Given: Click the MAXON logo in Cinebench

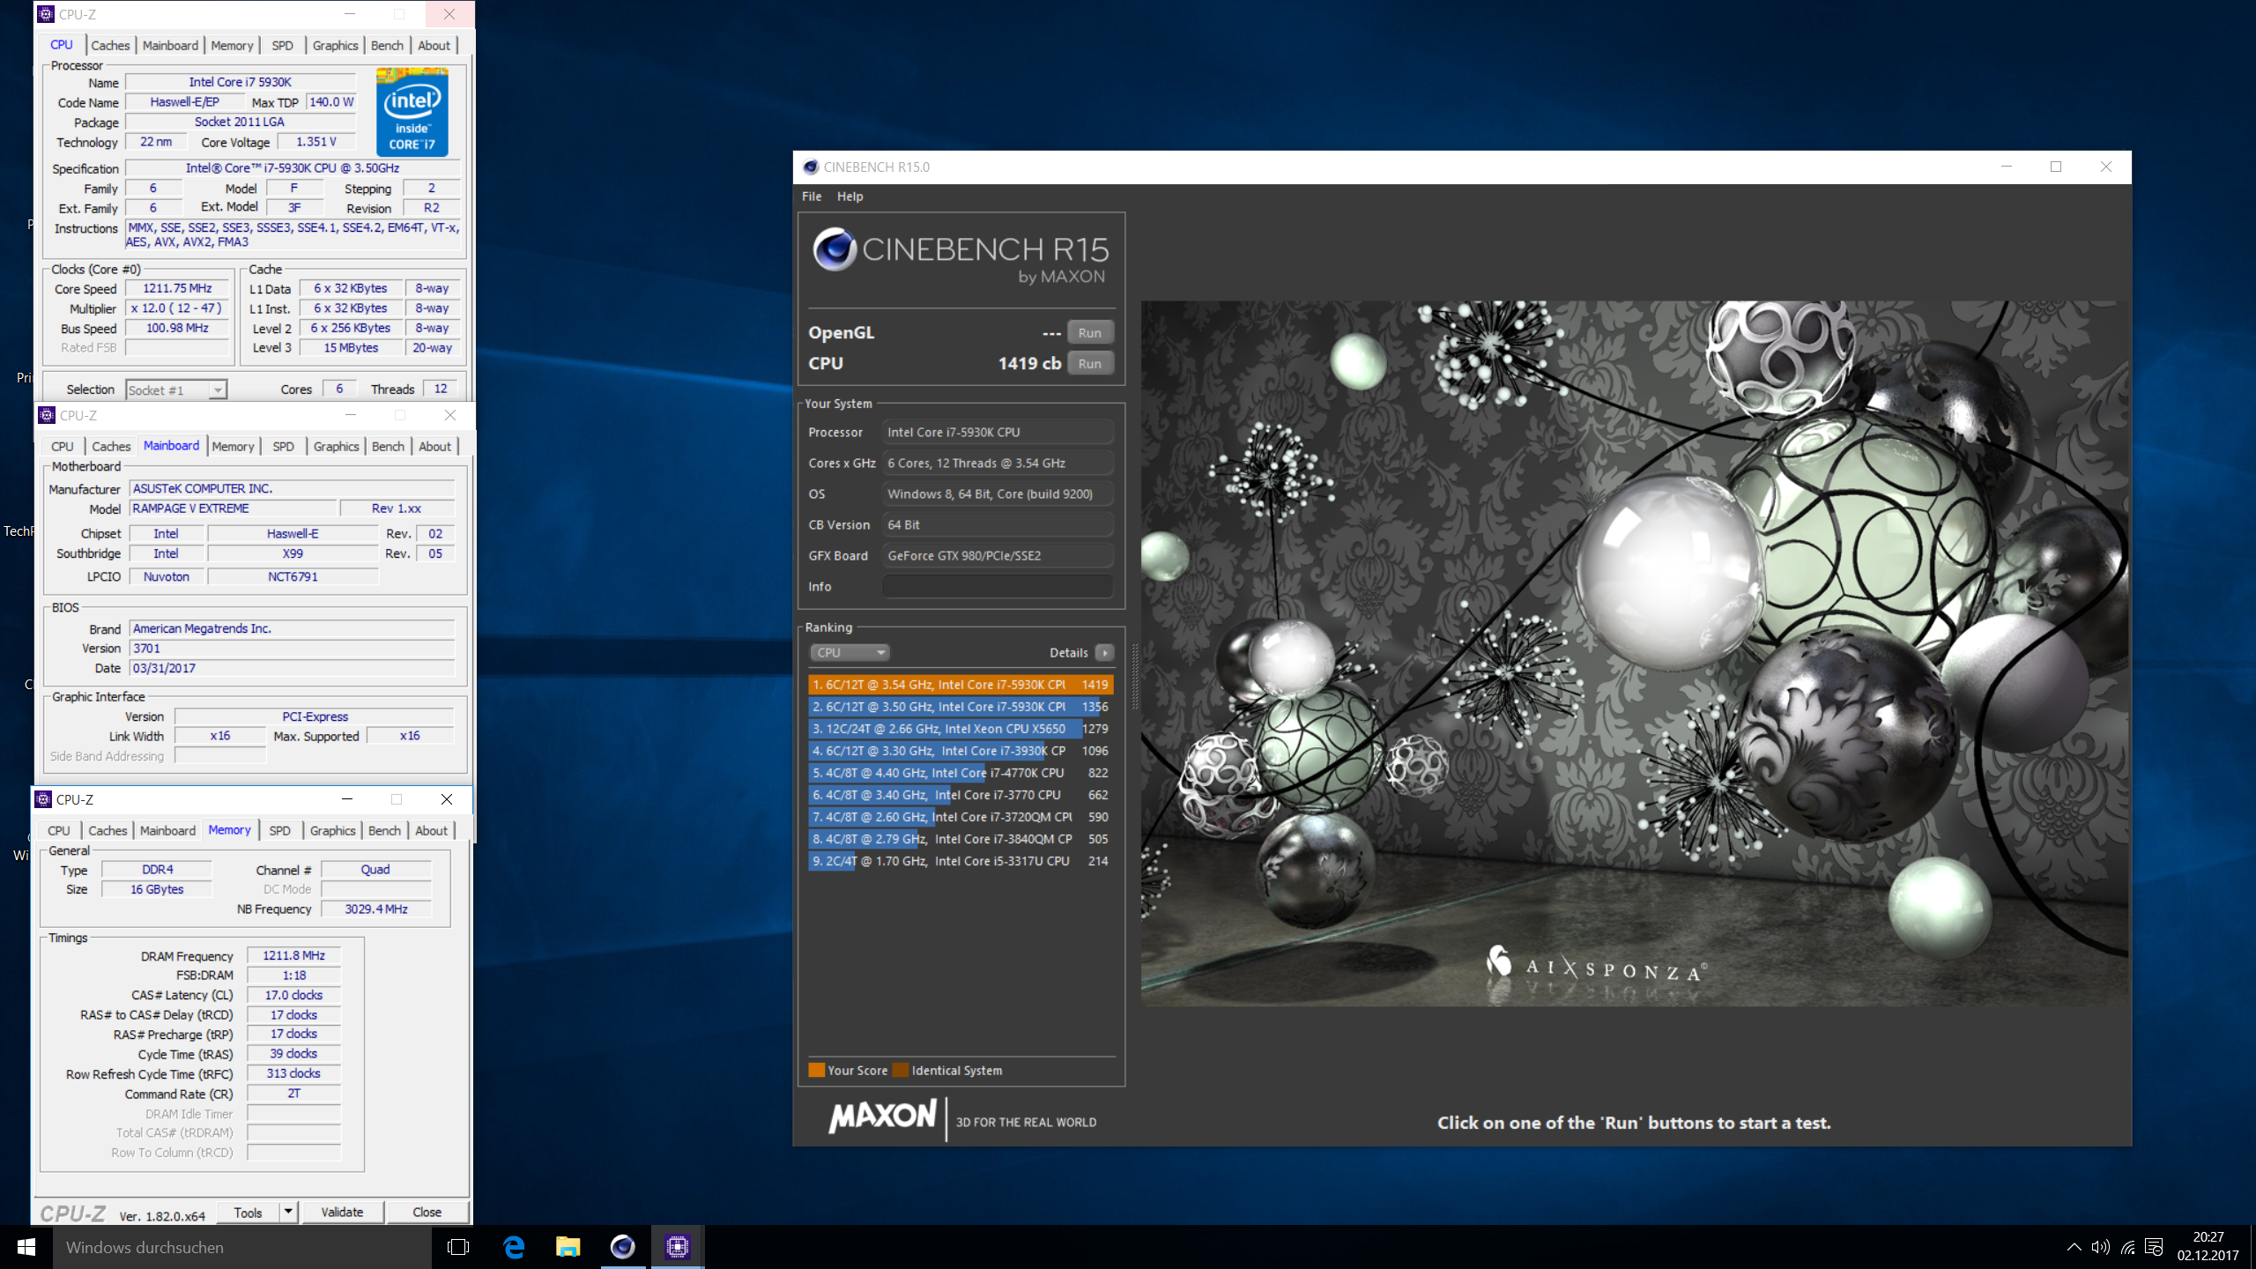Looking at the screenshot, I should 882,1117.
